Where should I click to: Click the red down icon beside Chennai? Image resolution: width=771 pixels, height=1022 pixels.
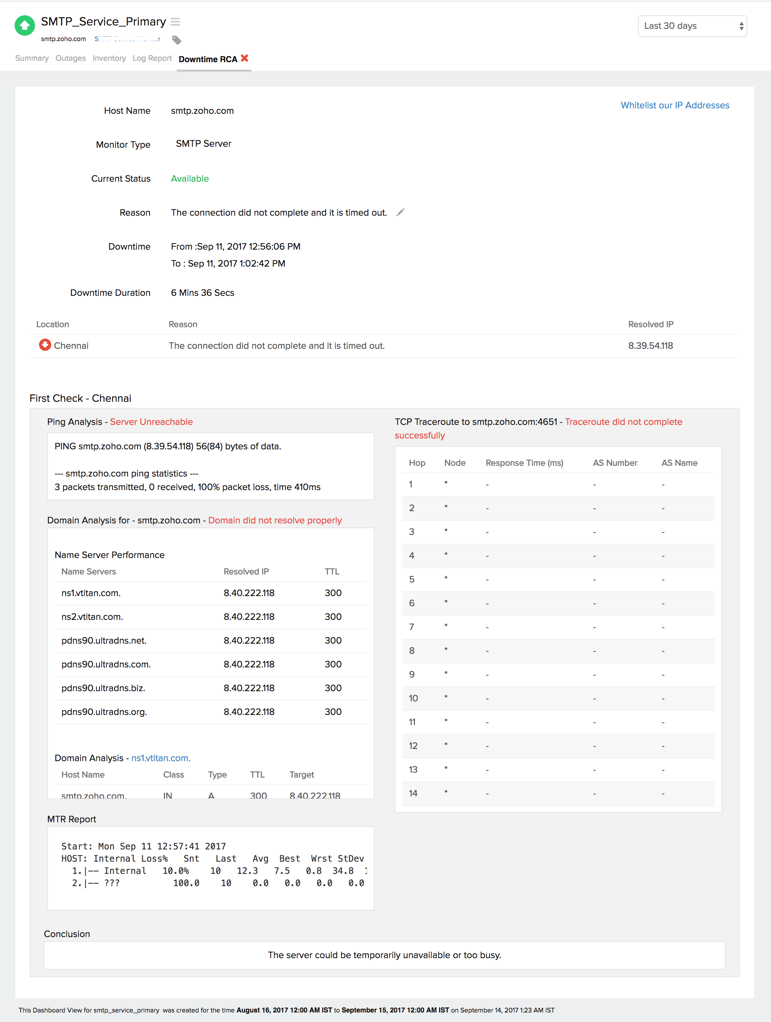45,345
